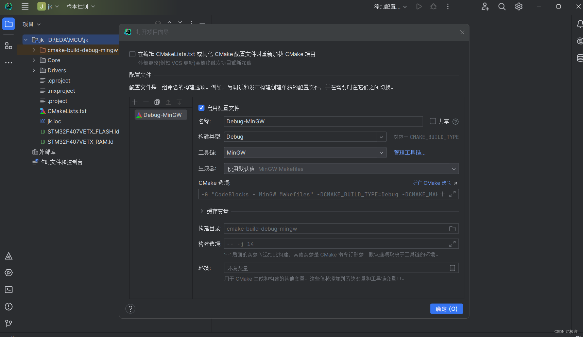
Task: Open environment variables editor icon
Action: click(x=452, y=268)
